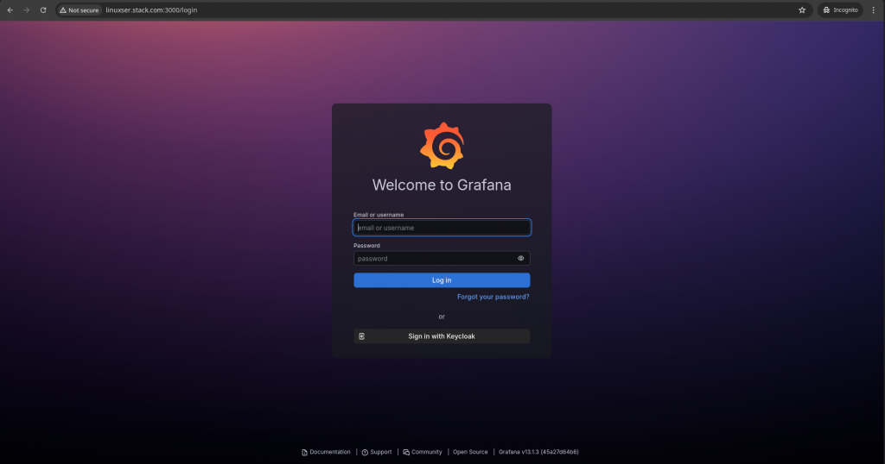The width and height of the screenshot is (885, 464).
Task: Click the Password label
Action: pyautogui.click(x=366, y=246)
